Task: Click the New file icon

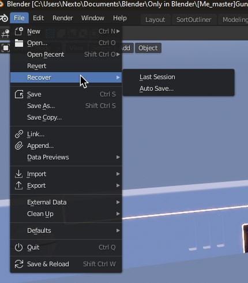Action: [x=19, y=31]
